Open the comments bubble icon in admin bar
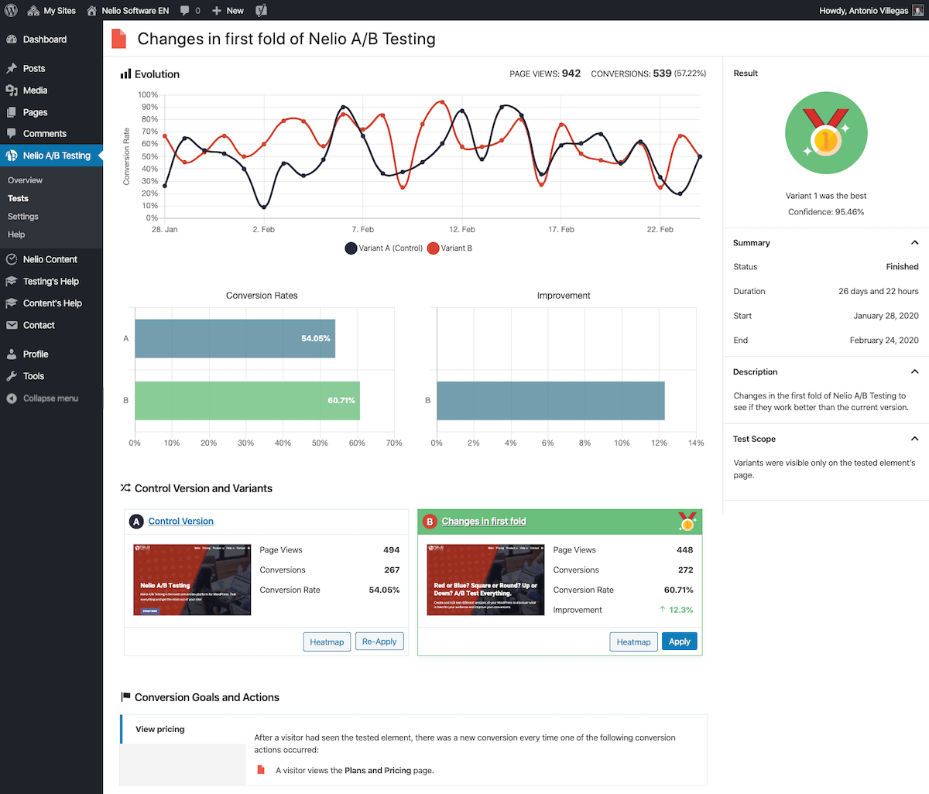The image size is (929, 794). click(x=185, y=11)
